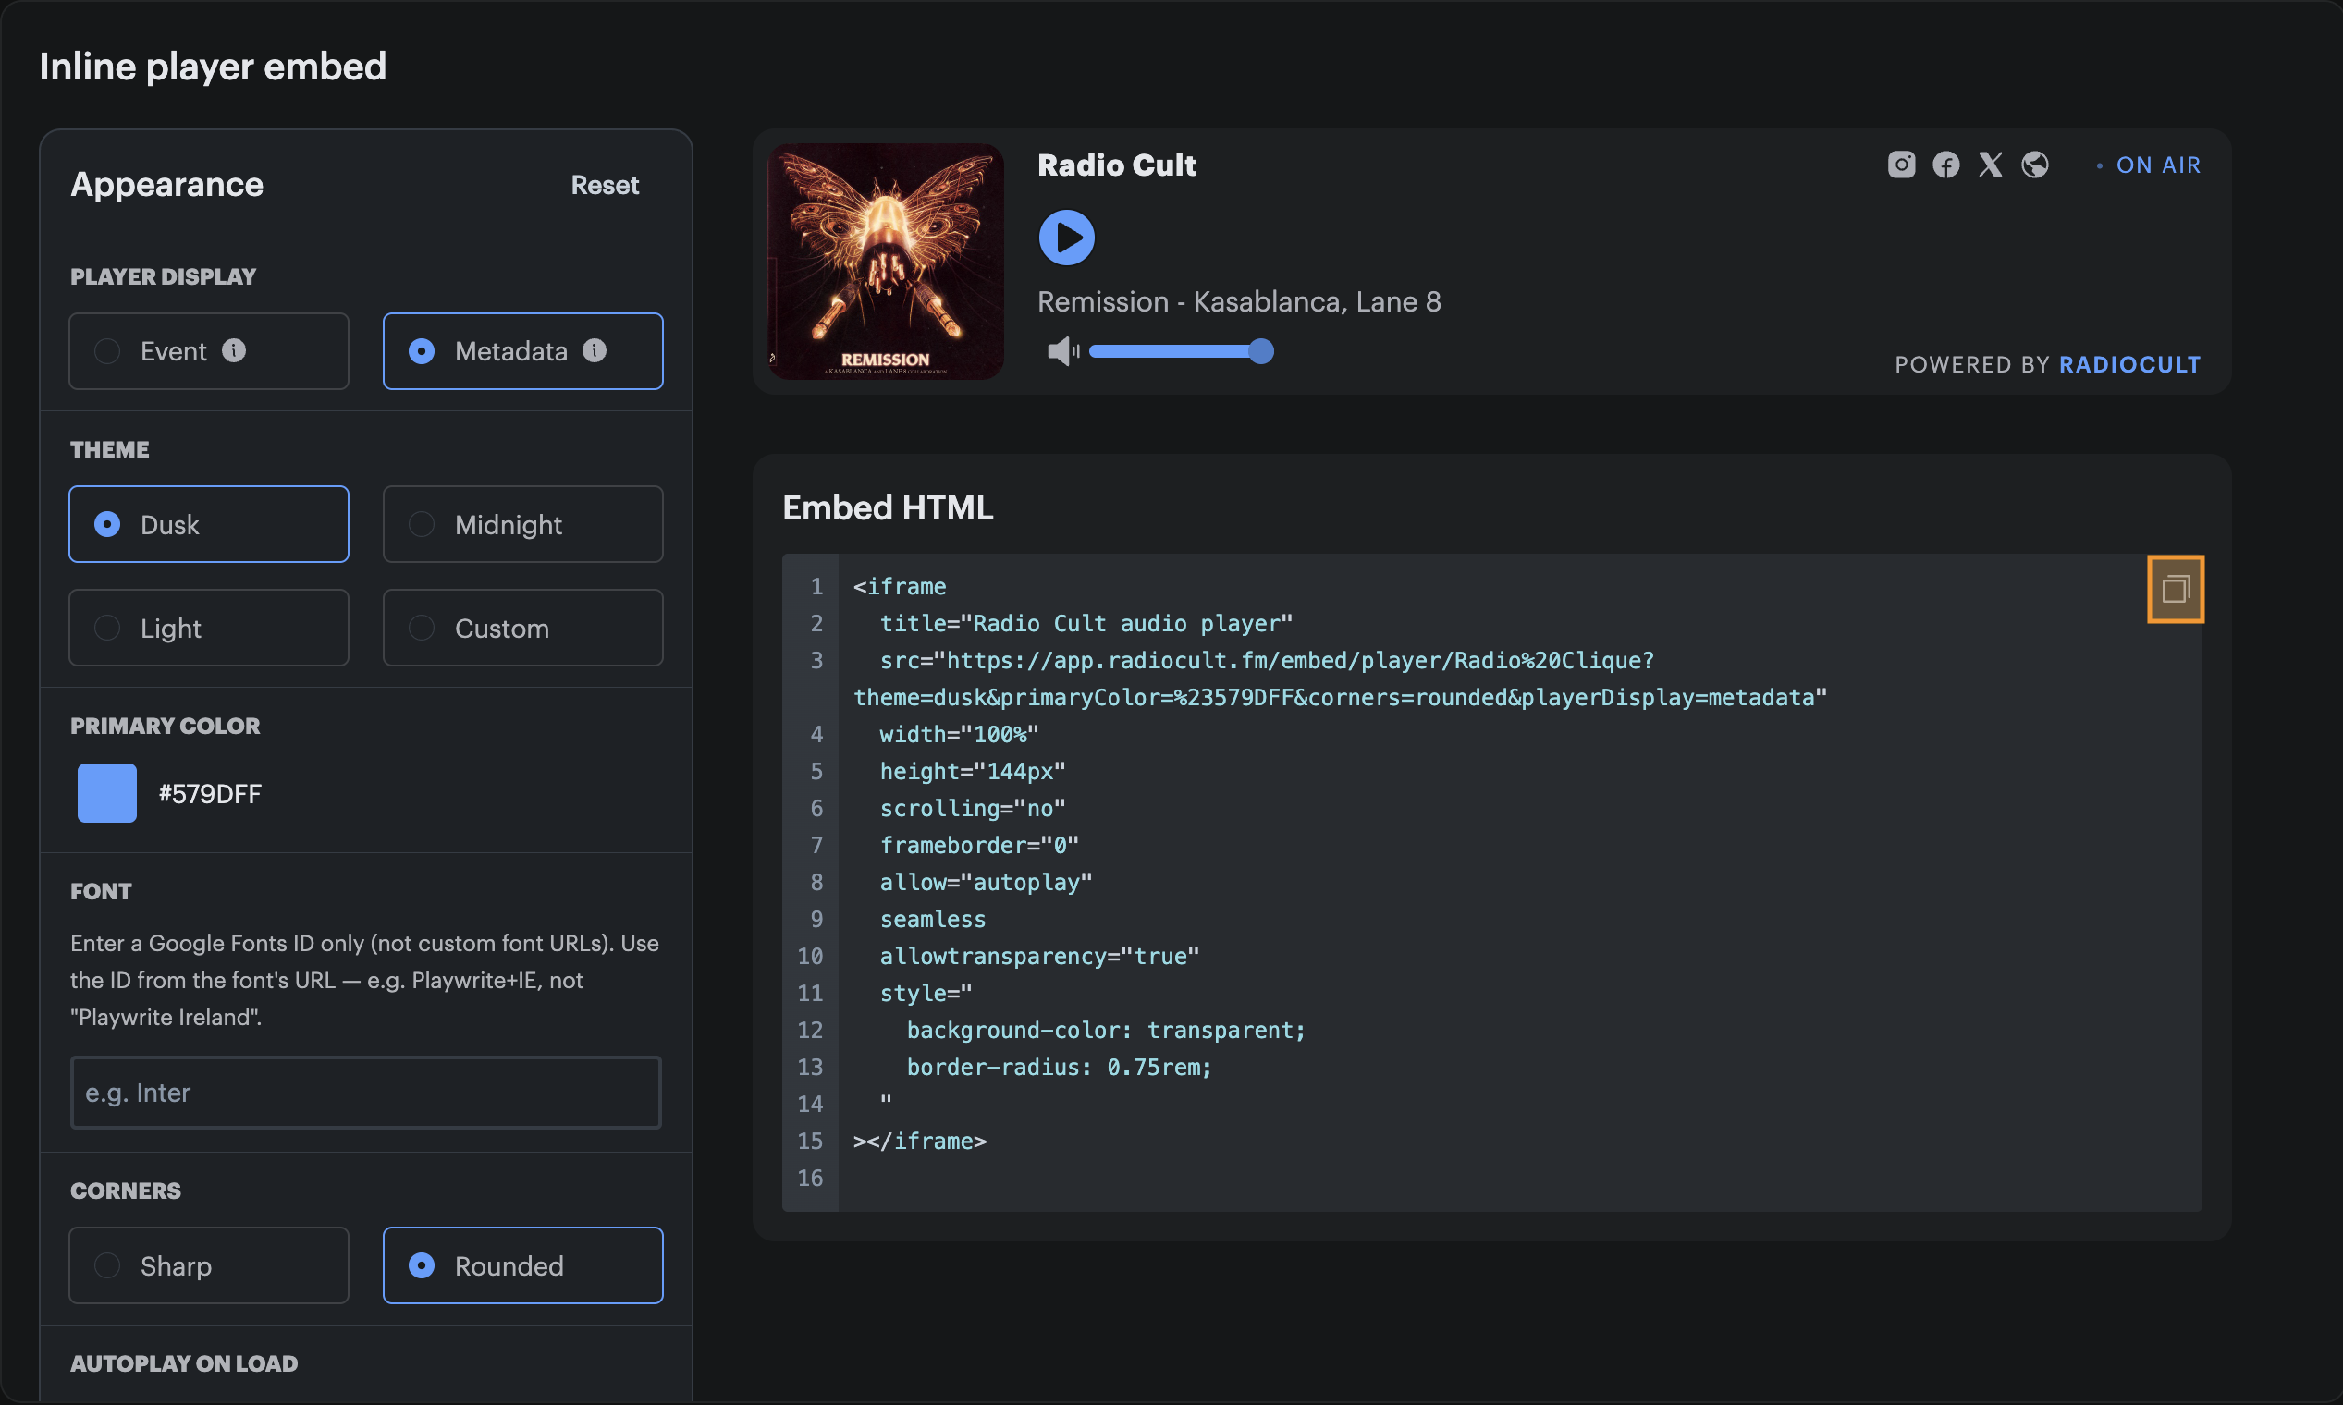Open the primary color swatch picker
Image resolution: width=2343 pixels, height=1405 pixels.
[x=107, y=793]
